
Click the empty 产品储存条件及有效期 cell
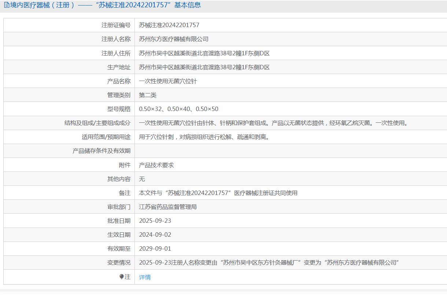pos(291,151)
